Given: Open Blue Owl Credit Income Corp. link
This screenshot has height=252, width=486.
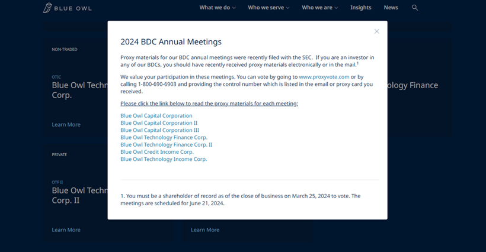Looking at the screenshot, I should 157,152.
